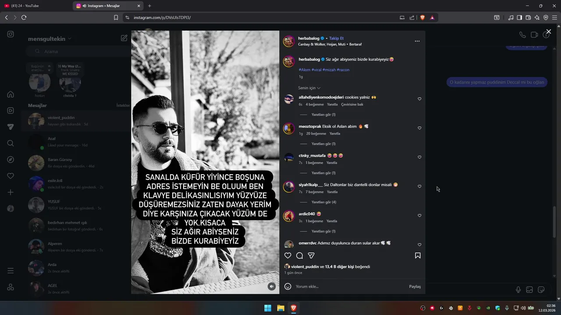
Task: Open volume control in system tray
Action: [523, 308]
